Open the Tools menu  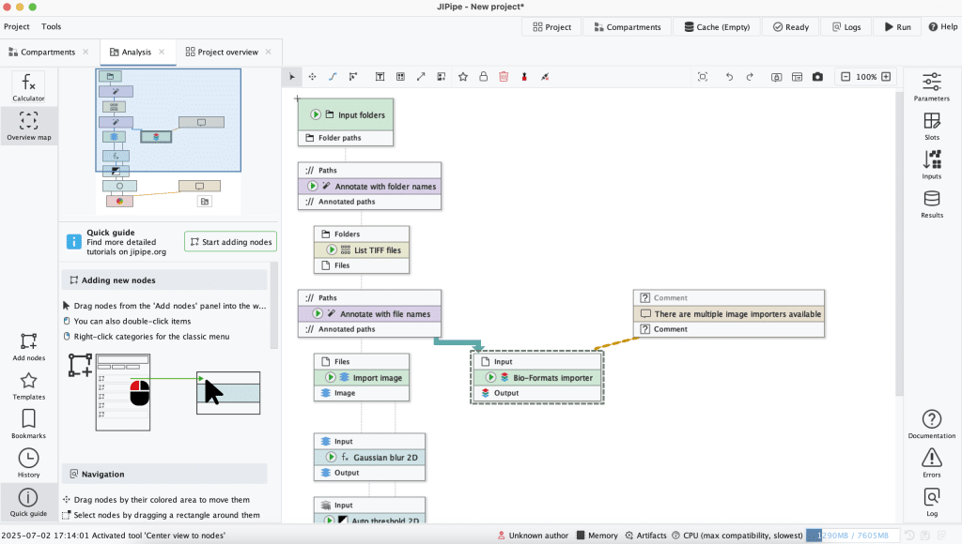[x=51, y=27]
